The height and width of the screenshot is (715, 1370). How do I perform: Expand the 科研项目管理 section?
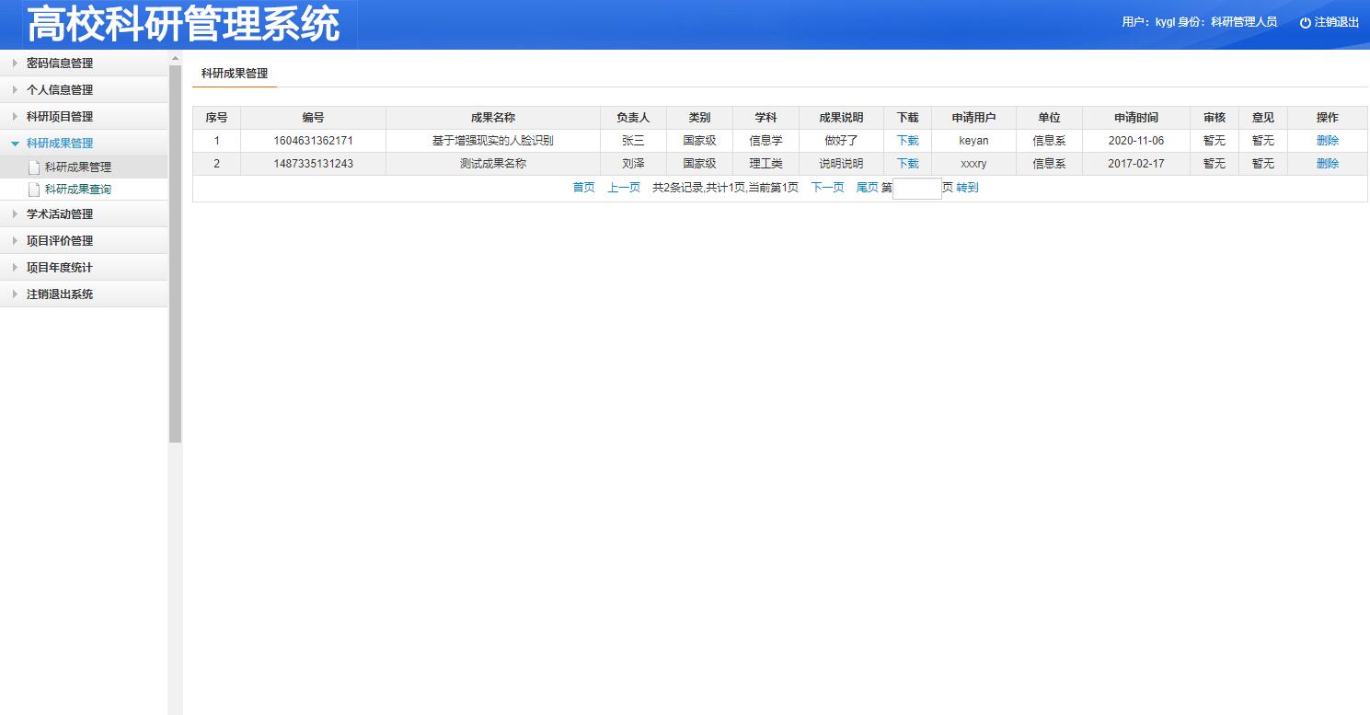tap(60, 117)
